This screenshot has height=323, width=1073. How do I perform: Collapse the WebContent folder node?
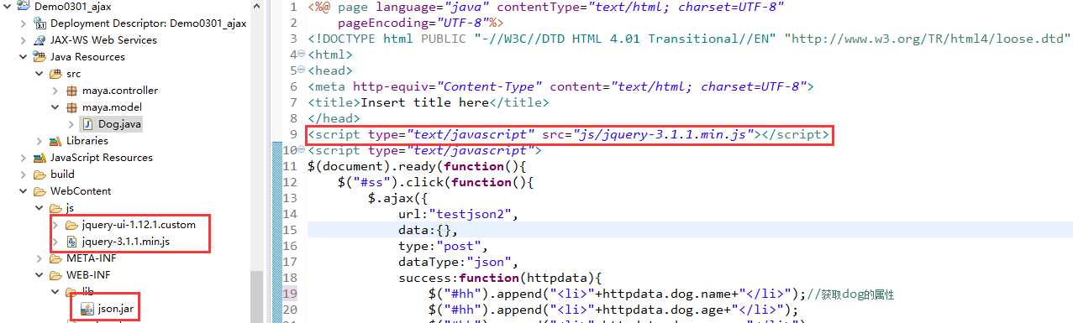coord(24,190)
